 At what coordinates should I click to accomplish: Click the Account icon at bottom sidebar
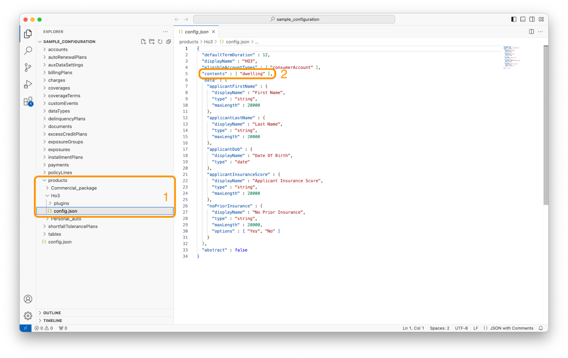click(28, 299)
